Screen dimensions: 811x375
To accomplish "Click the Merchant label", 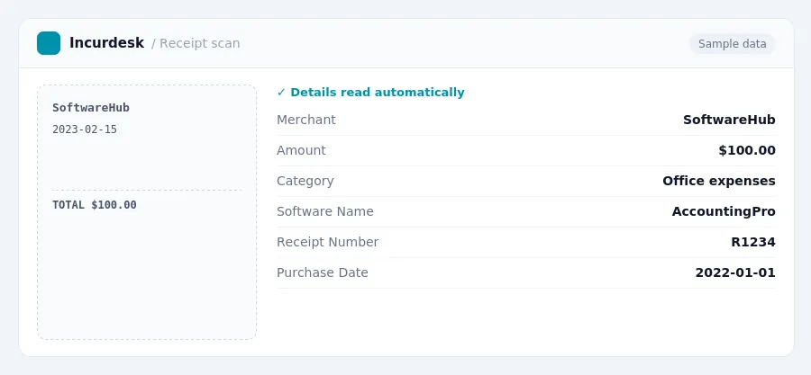I will click(306, 120).
